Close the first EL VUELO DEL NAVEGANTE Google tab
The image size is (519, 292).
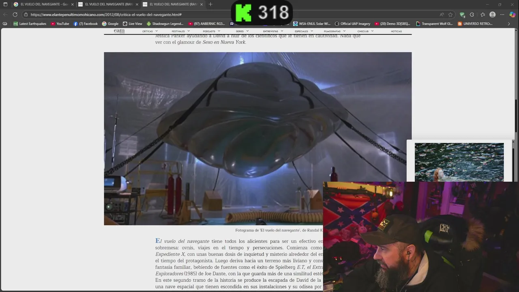click(x=73, y=4)
